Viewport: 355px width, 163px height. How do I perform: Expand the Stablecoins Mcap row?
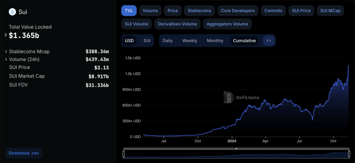pyautogui.click(x=6, y=51)
